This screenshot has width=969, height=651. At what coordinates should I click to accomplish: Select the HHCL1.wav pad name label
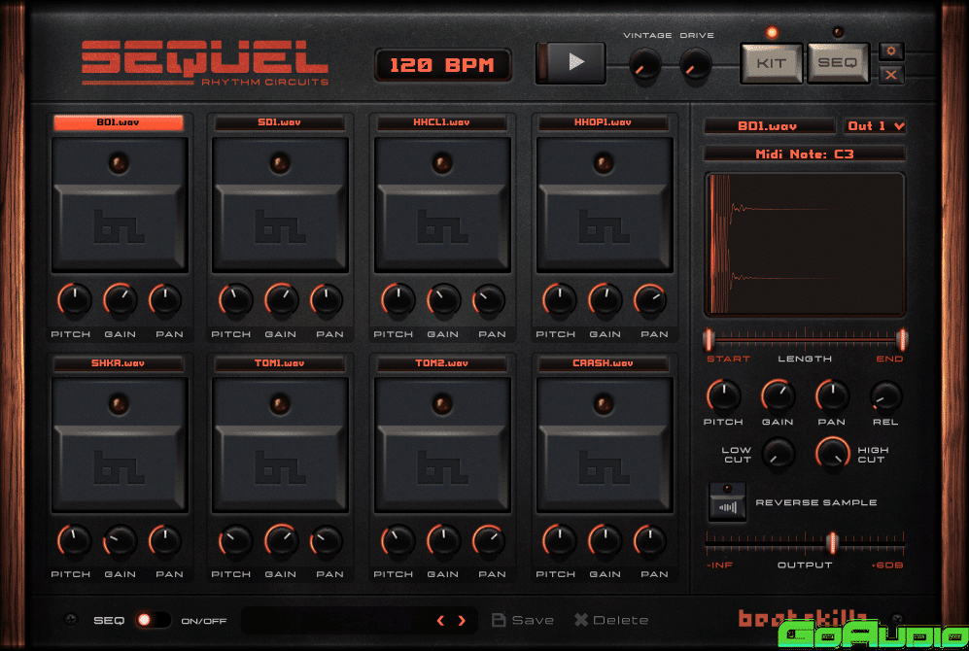coord(441,122)
